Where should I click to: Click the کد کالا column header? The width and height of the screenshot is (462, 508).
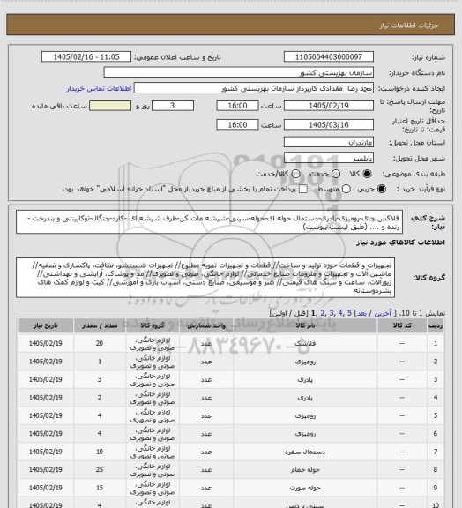click(402, 325)
